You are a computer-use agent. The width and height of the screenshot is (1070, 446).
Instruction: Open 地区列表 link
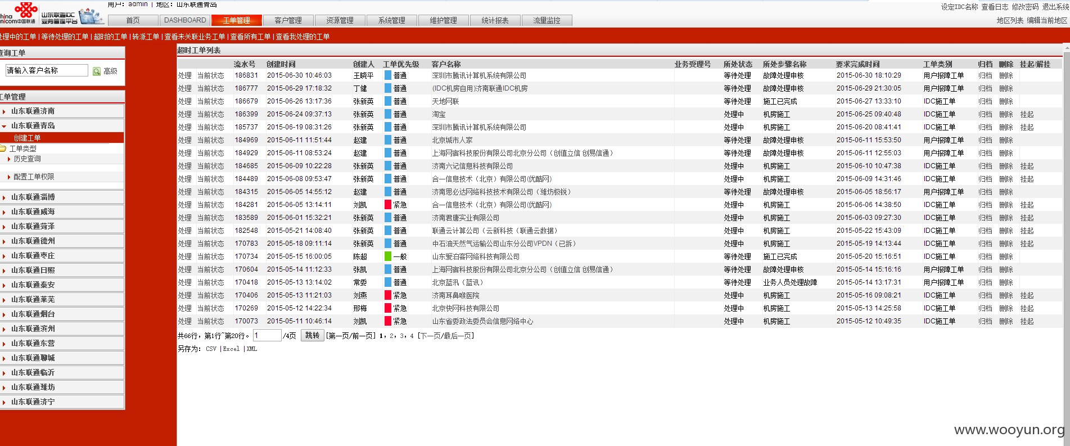point(1010,20)
